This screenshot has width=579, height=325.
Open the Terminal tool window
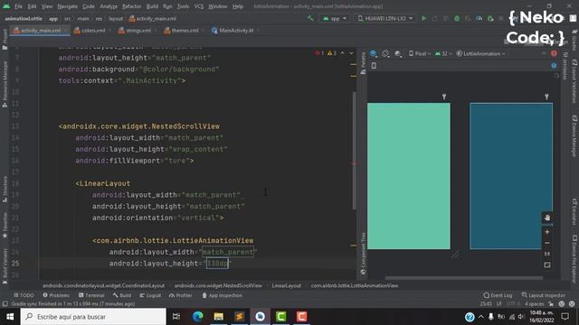pos(91,295)
